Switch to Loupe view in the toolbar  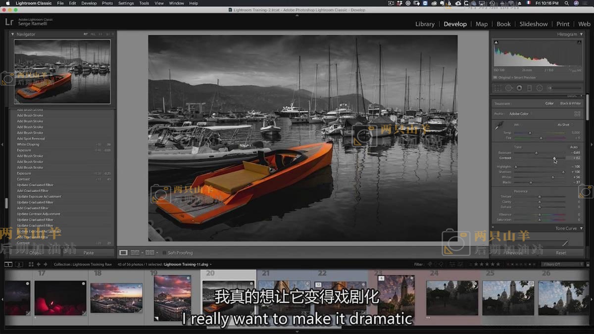(124, 253)
